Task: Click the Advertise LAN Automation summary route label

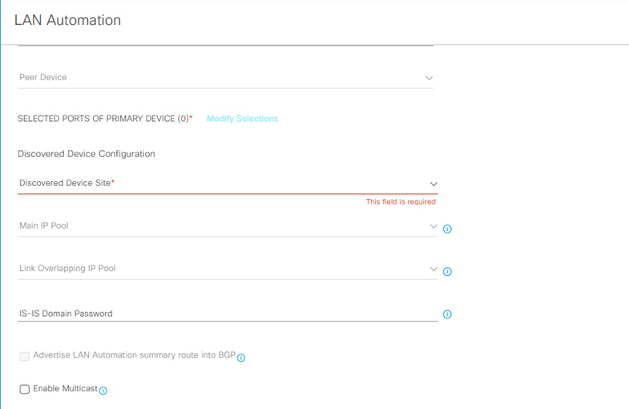Action: point(134,355)
